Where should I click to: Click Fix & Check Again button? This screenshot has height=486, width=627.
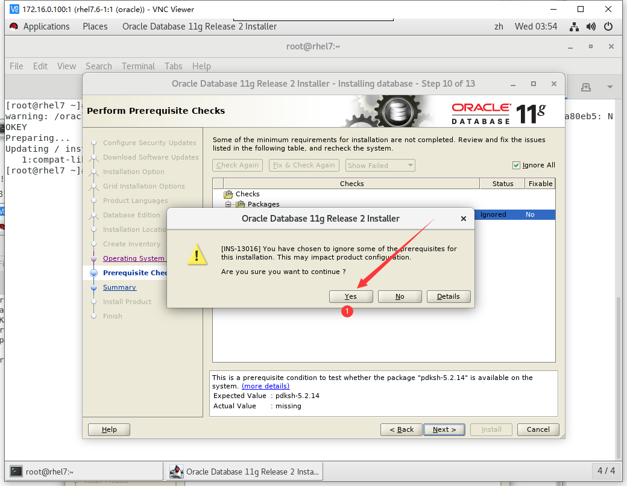coord(304,166)
